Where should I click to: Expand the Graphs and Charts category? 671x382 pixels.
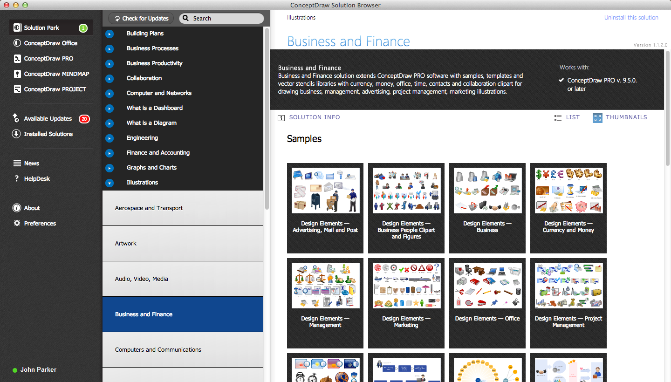110,168
